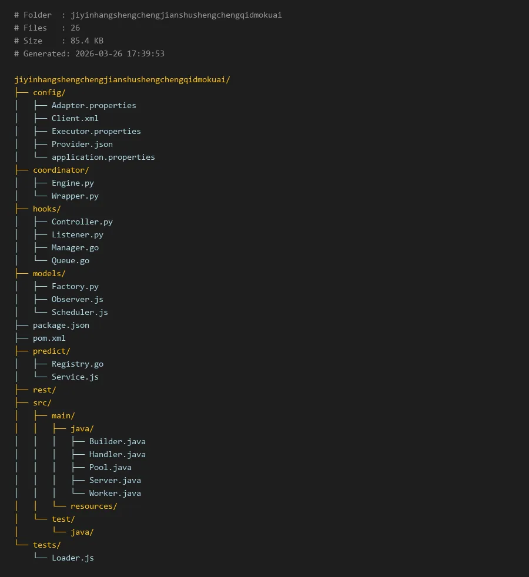Screen dimensions: 529x577
Task: Open Scheduler.js file
Action: point(79,312)
